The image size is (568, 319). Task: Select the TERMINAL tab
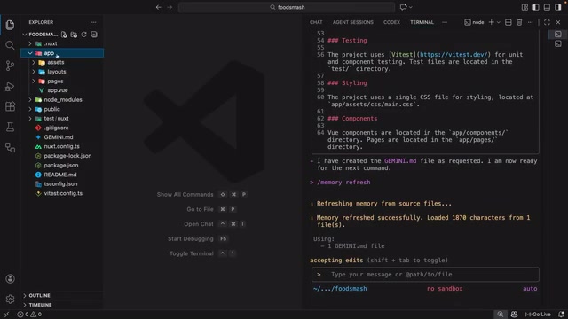pyautogui.click(x=422, y=22)
